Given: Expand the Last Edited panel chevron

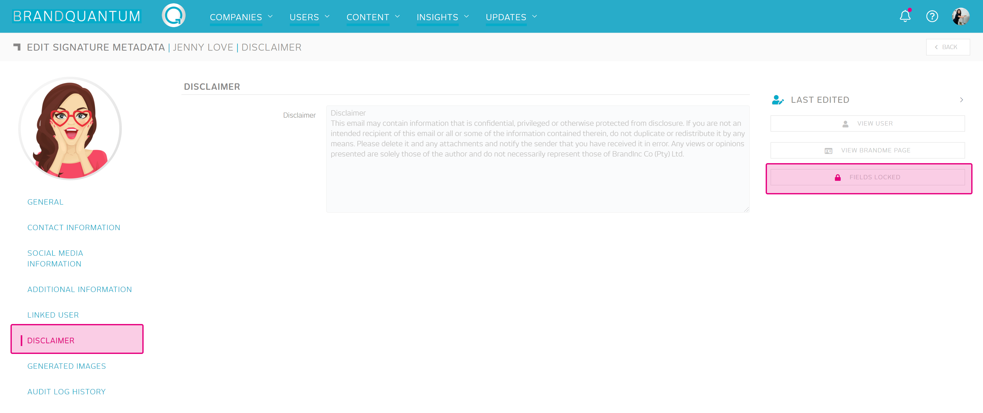Looking at the screenshot, I should [x=961, y=100].
